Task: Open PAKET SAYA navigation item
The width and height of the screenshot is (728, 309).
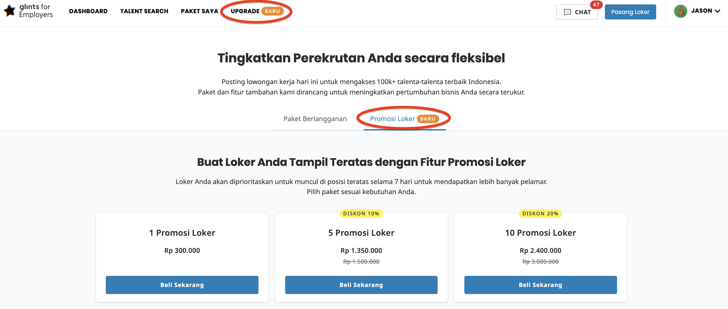Action: click(x=199, y=11)
